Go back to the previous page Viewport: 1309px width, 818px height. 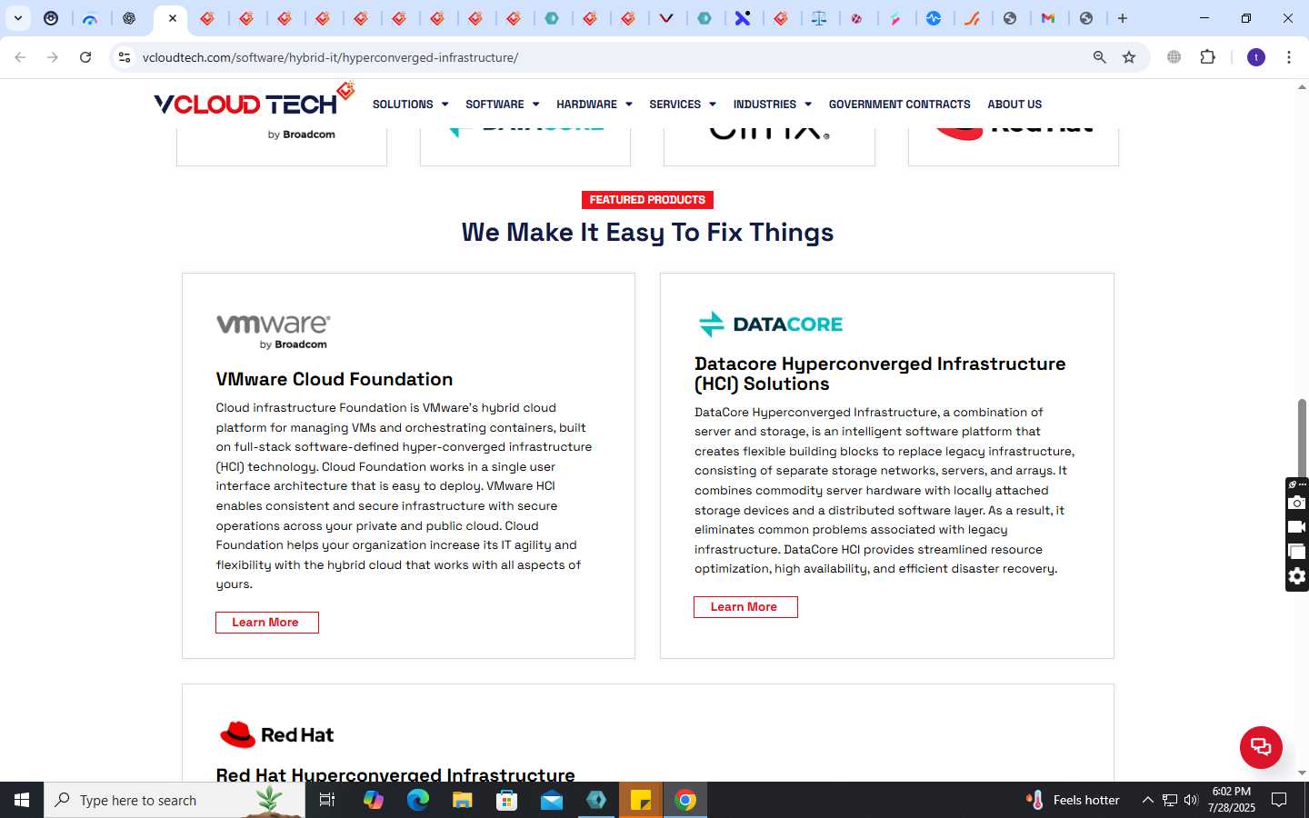20,57
